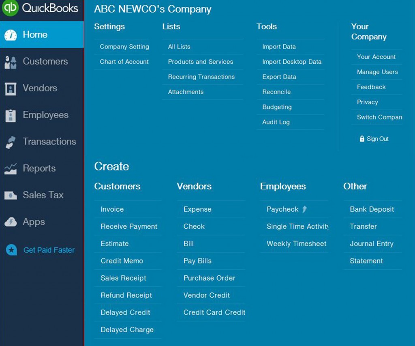Click the Sign Out lock icon
This screenshot has width=415, height=346.
362,139
